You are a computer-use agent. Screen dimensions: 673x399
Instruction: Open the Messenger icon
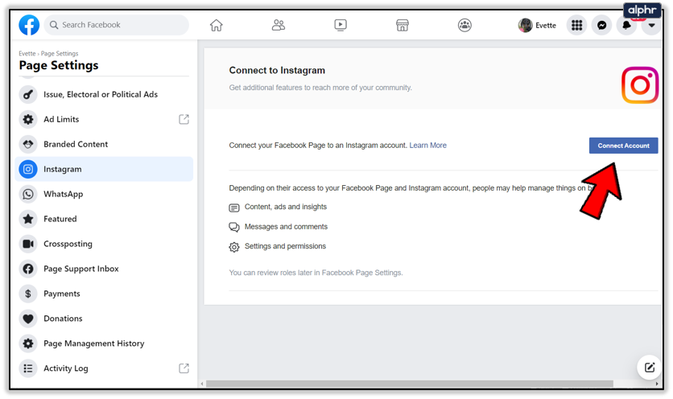(601, 25)
